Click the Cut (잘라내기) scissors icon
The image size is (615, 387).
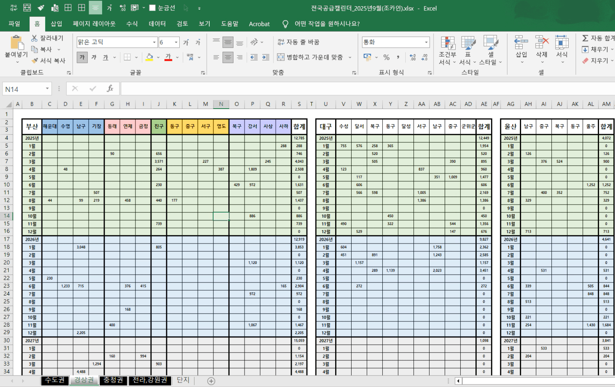tap(34, 38)
